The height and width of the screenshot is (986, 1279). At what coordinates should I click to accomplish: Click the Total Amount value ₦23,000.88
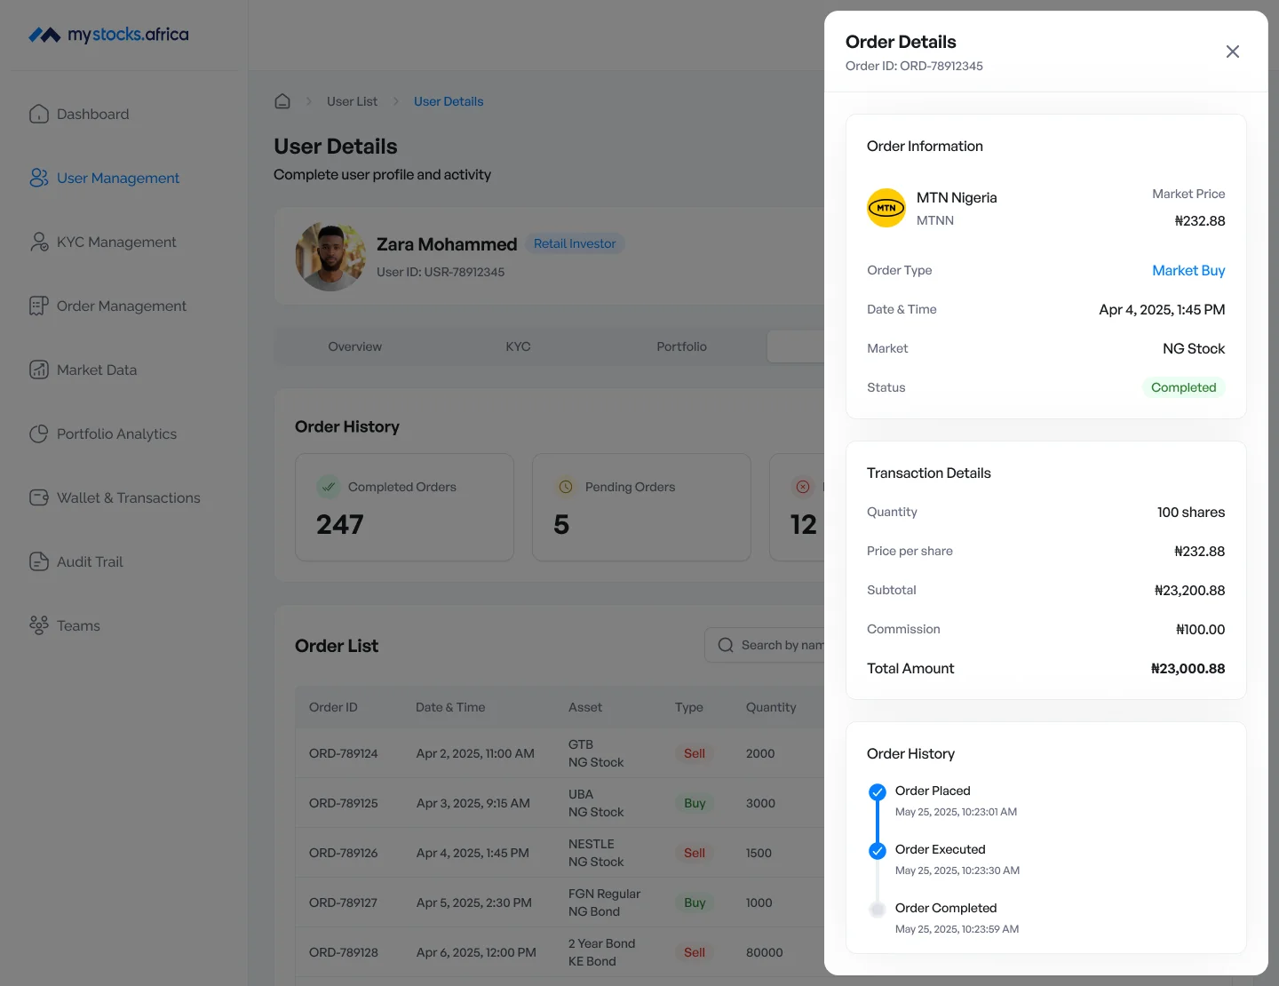tap(1188, 668)
